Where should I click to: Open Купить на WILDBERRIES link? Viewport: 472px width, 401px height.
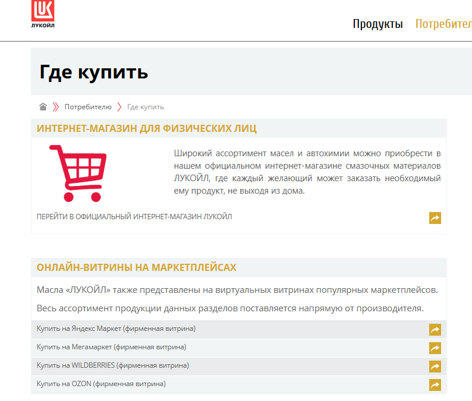coord(113,365)
